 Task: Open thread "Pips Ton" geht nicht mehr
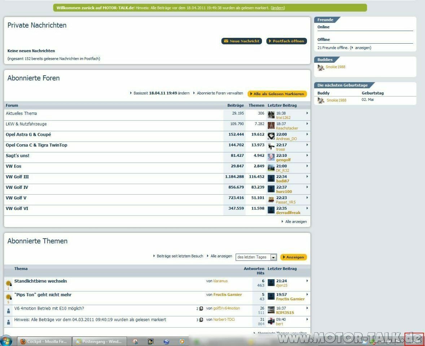(x=43, y=294)
